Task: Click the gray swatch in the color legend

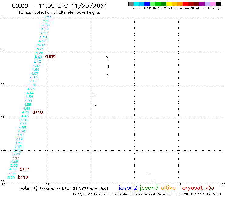Action: coord(131,4)
